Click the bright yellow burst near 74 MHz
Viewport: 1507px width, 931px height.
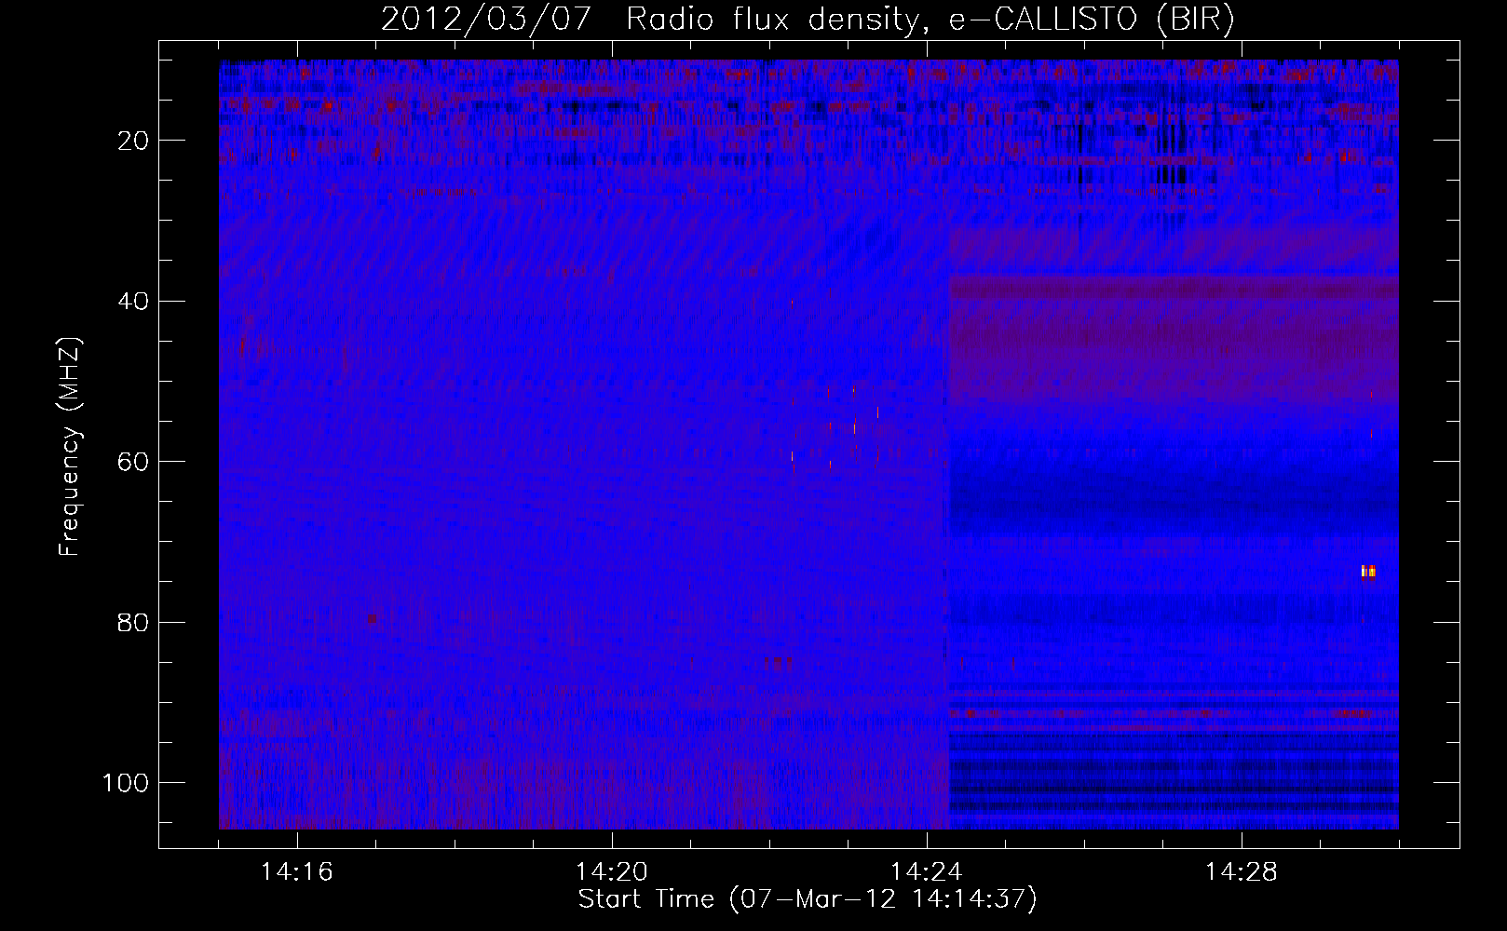pos(1368,572)
